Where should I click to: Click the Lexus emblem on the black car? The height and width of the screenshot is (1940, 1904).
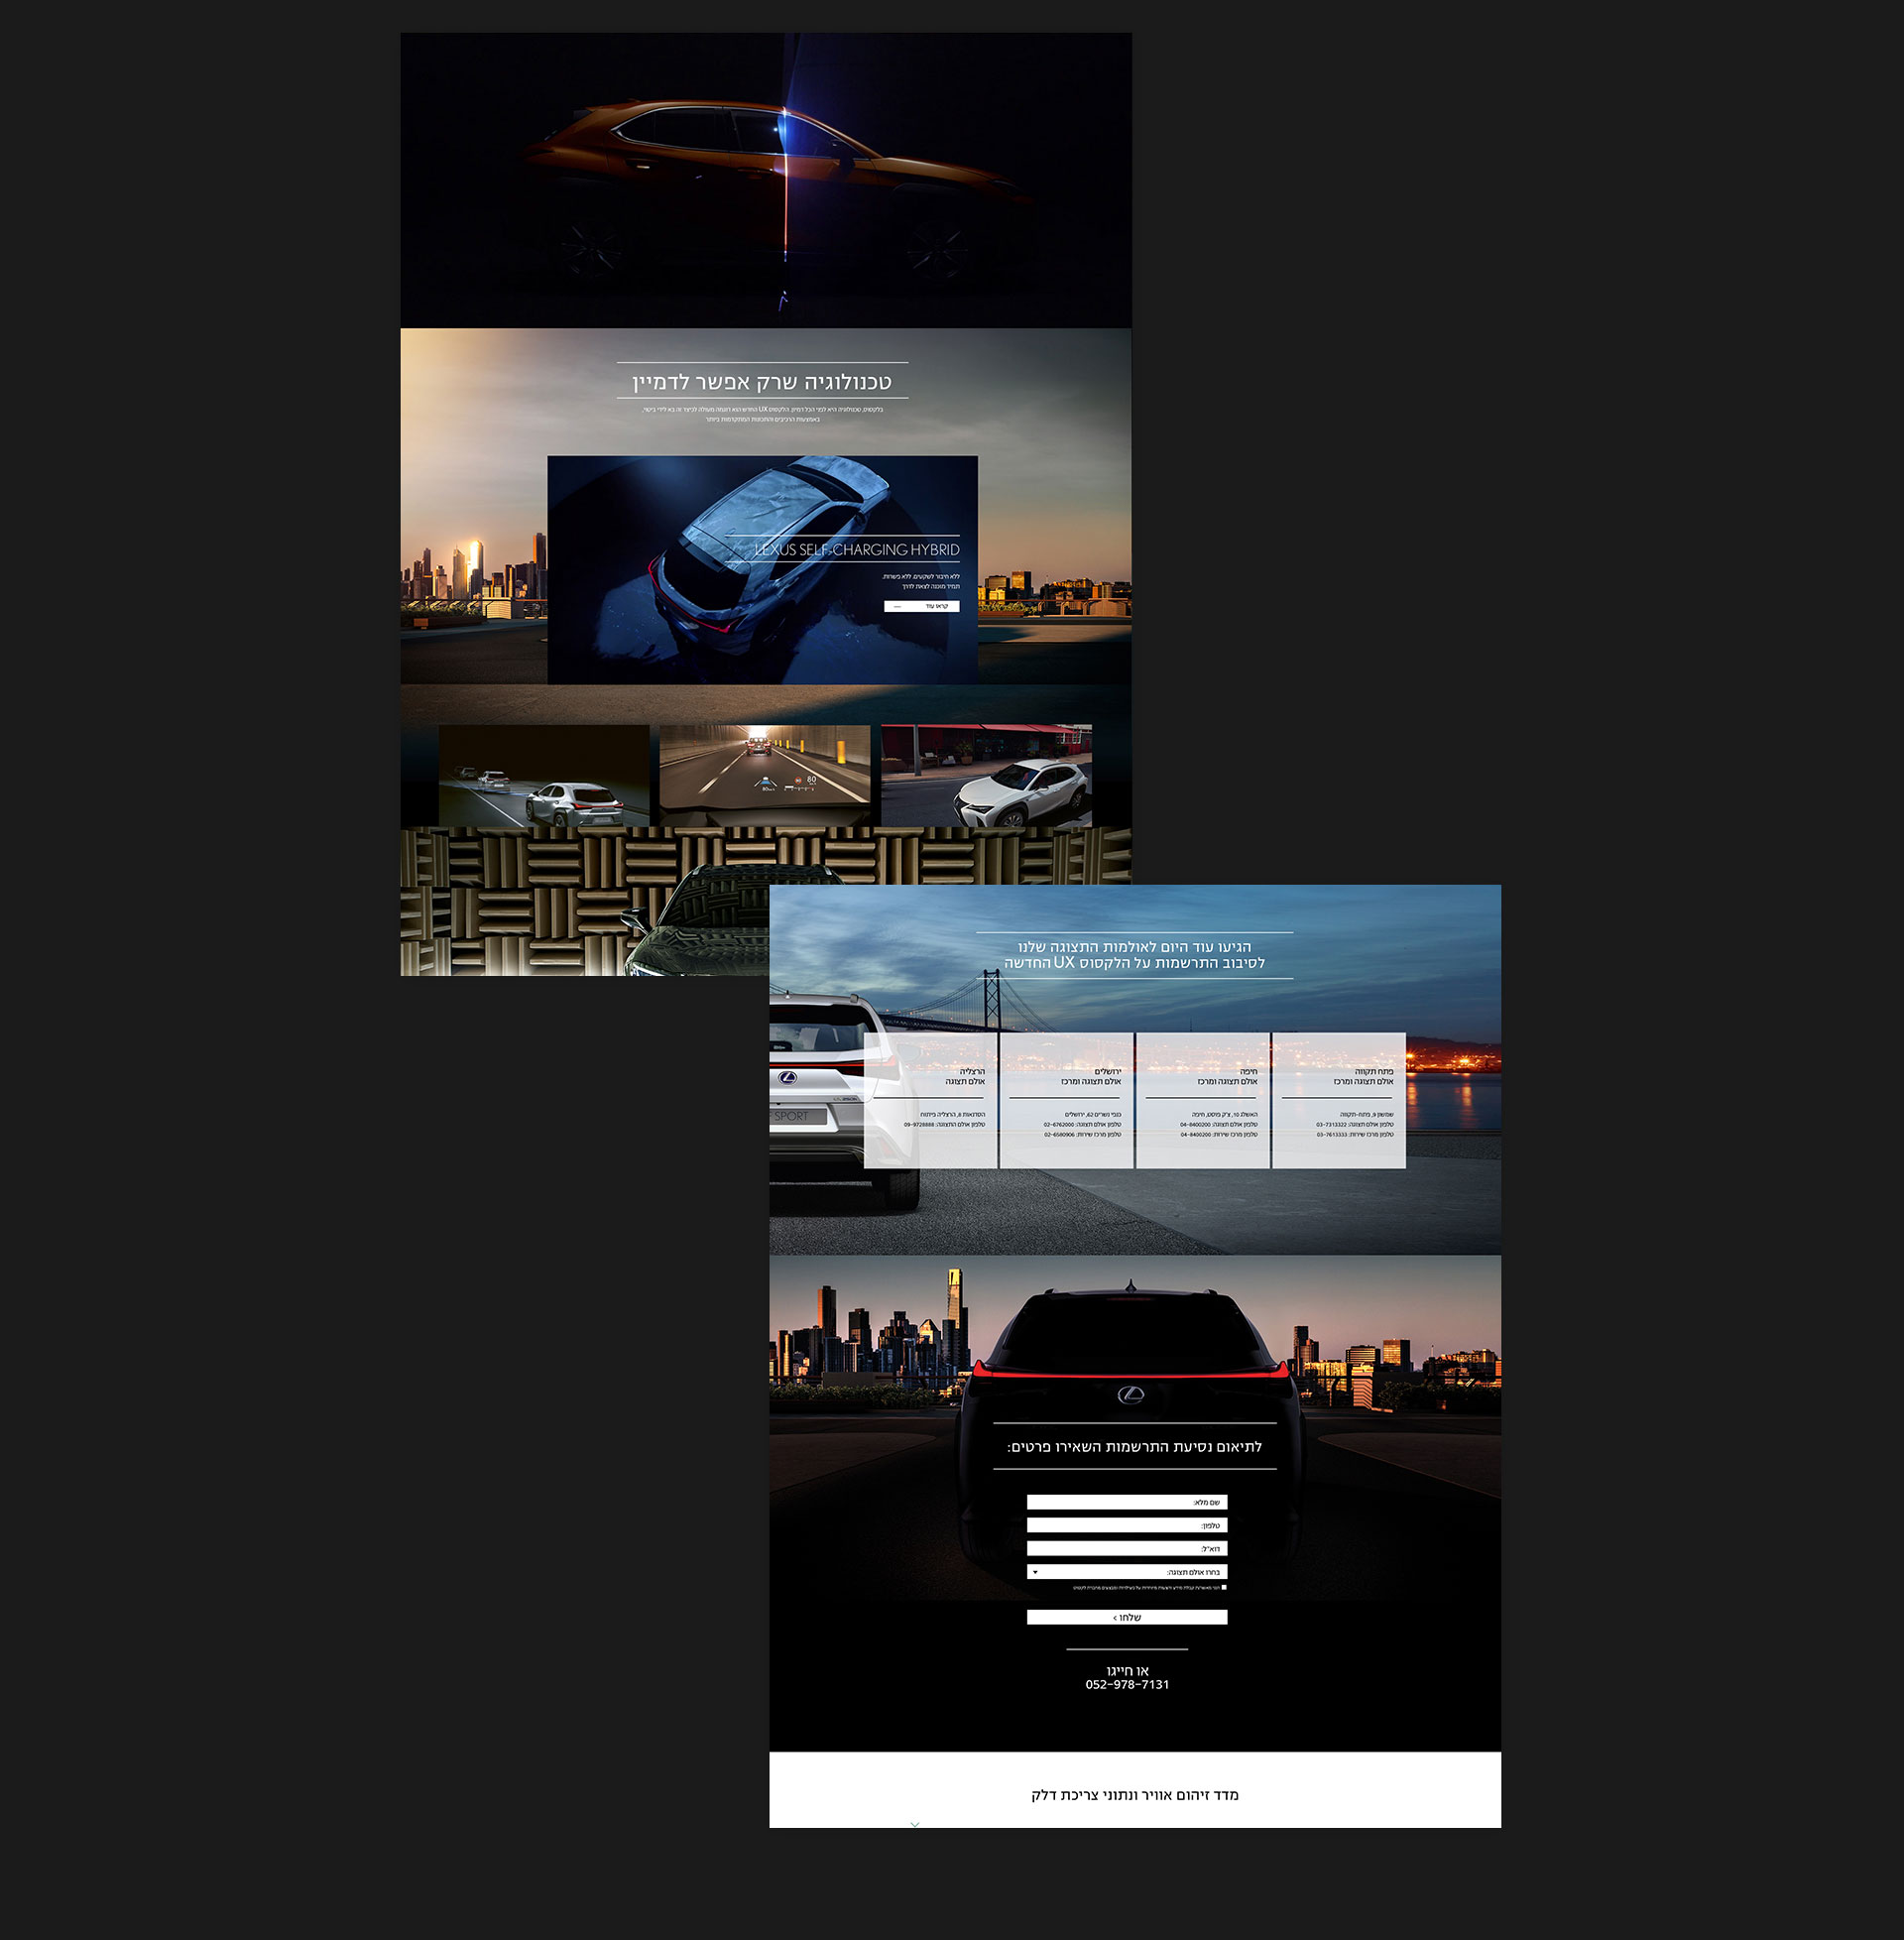click(1131, 1395)
